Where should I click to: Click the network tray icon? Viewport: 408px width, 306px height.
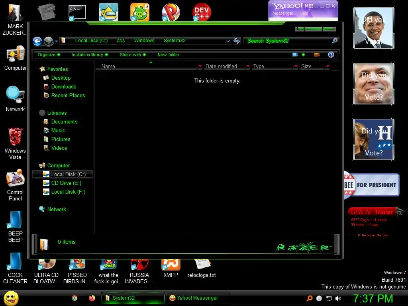coord(328,298)
